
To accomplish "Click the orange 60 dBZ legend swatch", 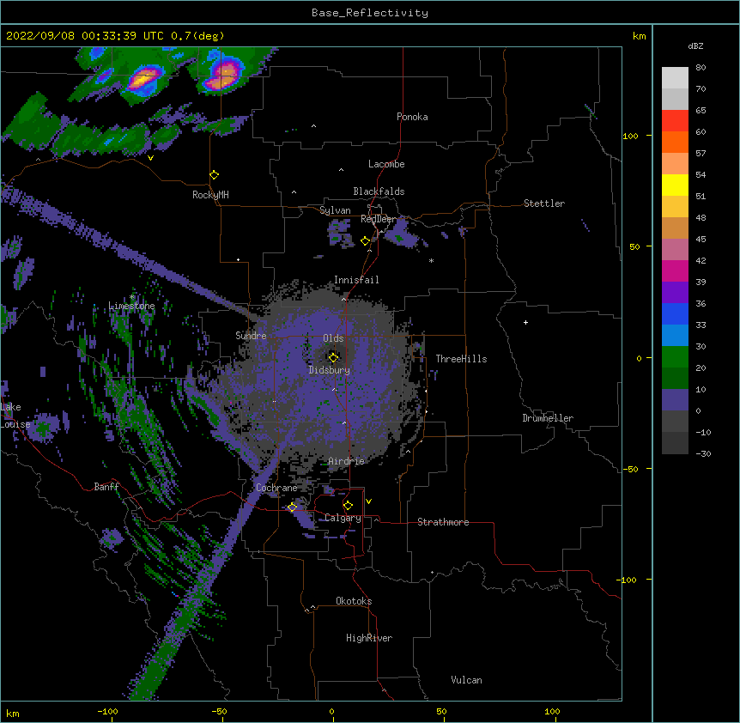I will [x=675, y=142].
